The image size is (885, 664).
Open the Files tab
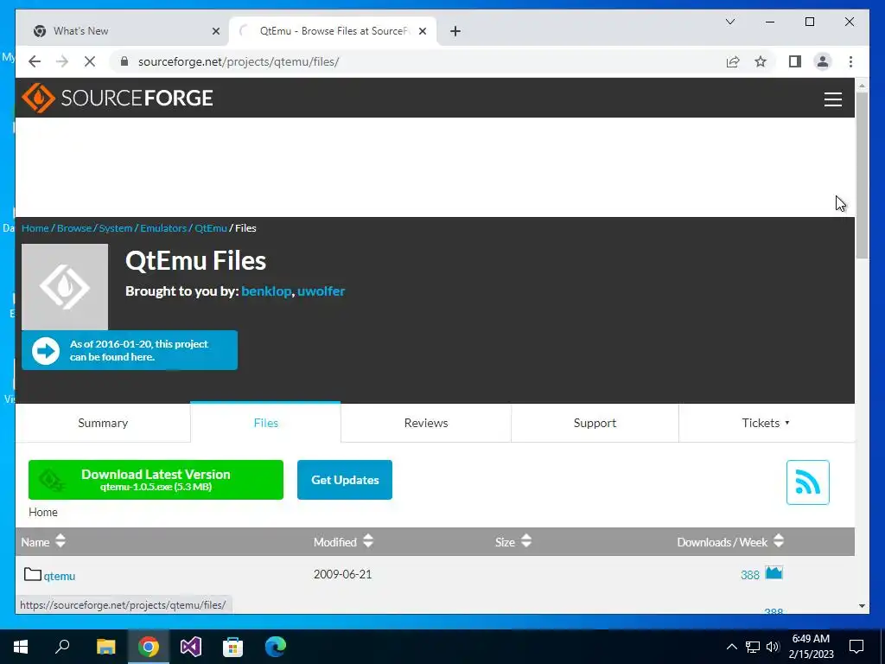tap(266, 423)
